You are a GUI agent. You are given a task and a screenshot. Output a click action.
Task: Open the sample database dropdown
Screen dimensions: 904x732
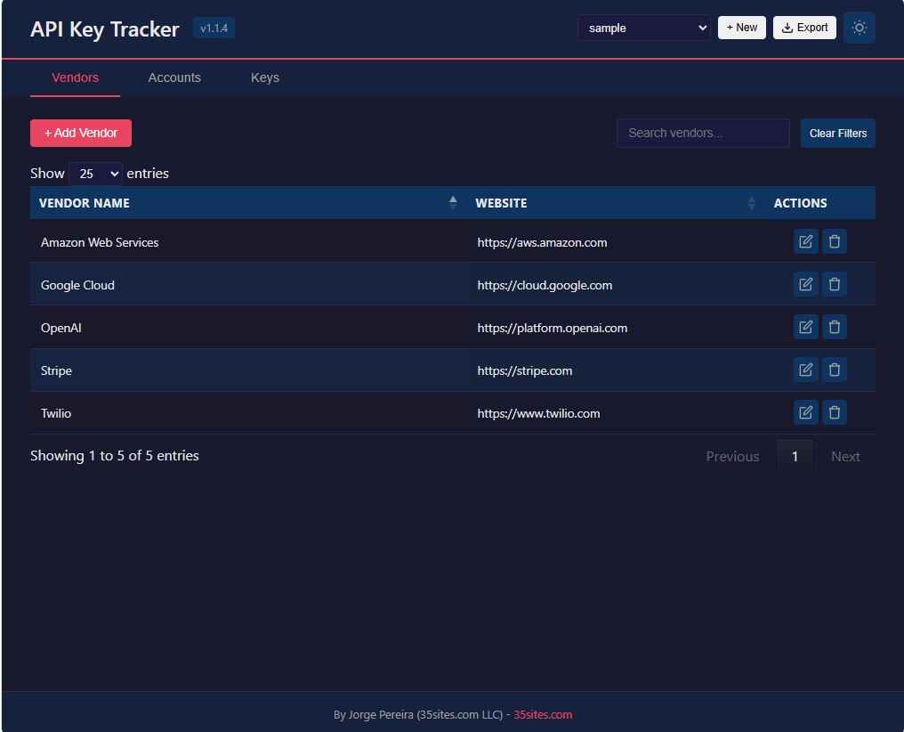click(644, 28)
